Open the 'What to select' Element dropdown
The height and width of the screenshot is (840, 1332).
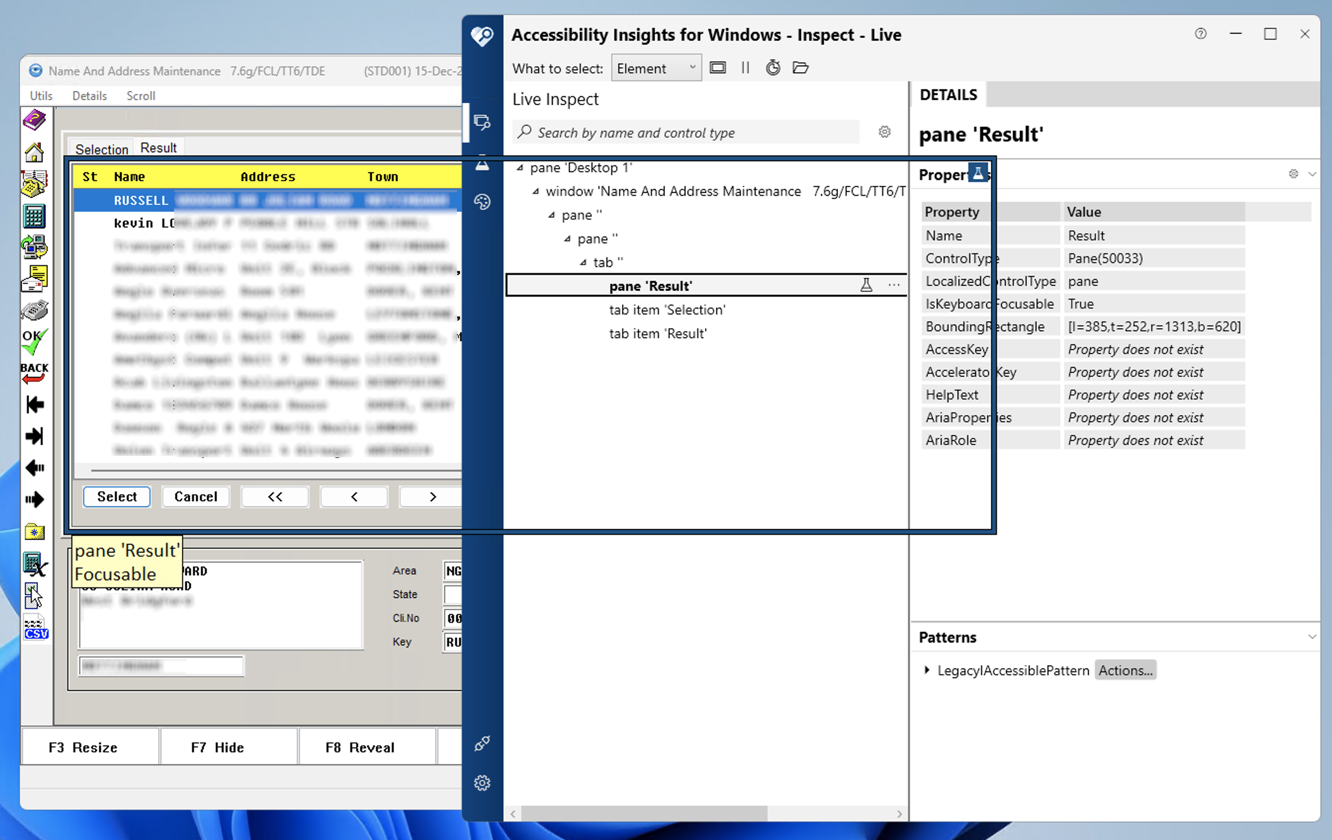point(656,68)
